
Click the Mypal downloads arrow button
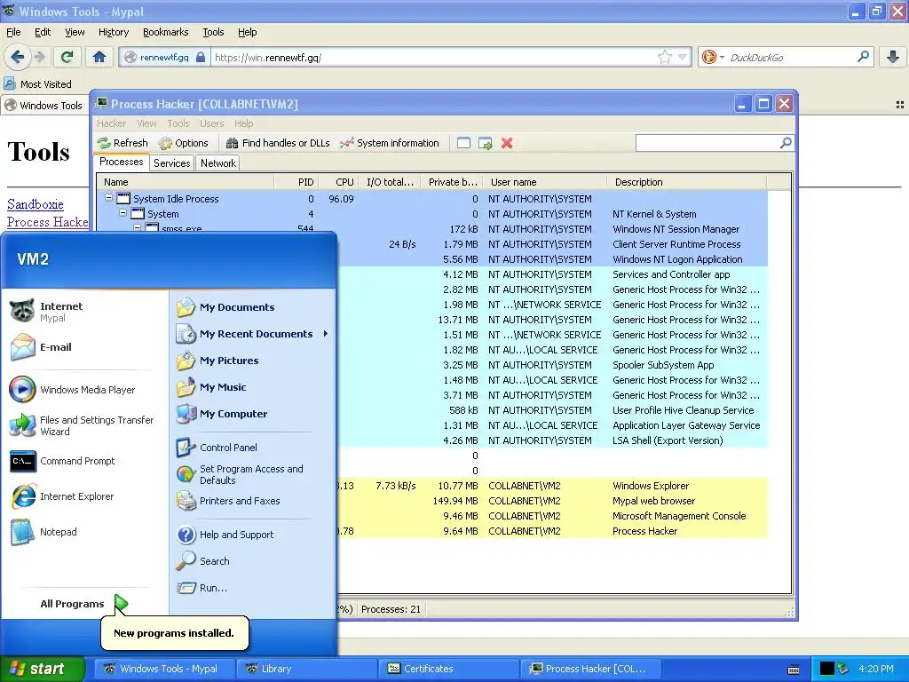coord(893,57)
